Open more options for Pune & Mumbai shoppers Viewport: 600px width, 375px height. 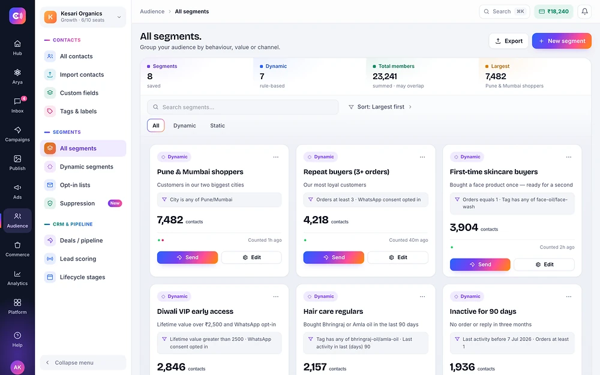[x=276, y=157]
